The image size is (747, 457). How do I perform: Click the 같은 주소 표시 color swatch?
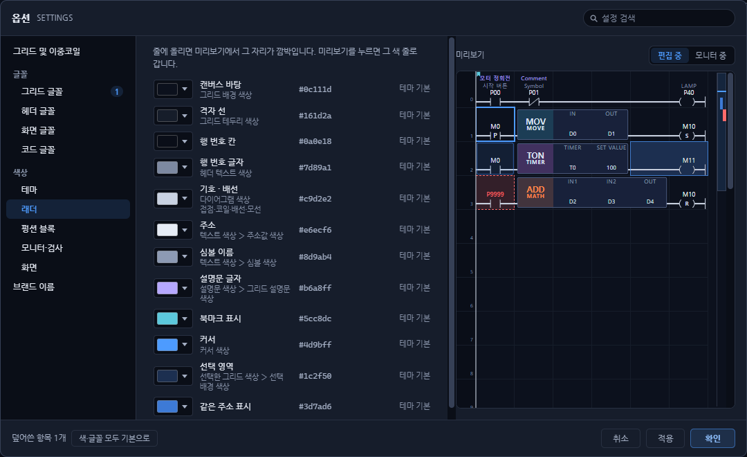(x=167, y=406)
